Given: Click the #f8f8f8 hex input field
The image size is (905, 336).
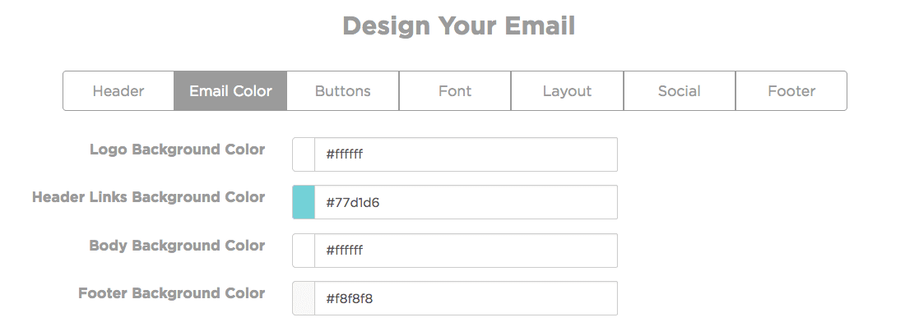Looking at the screenshot, I should (x=465, y=298).
